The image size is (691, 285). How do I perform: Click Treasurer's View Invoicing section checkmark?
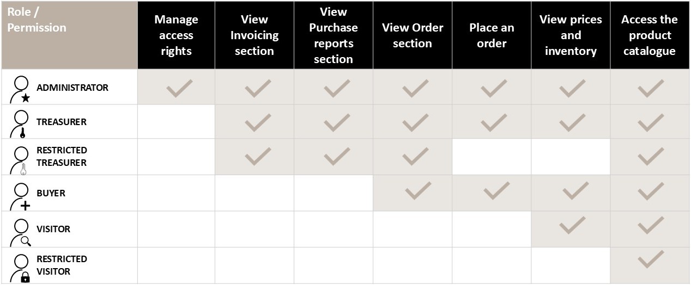click(258, 123)
